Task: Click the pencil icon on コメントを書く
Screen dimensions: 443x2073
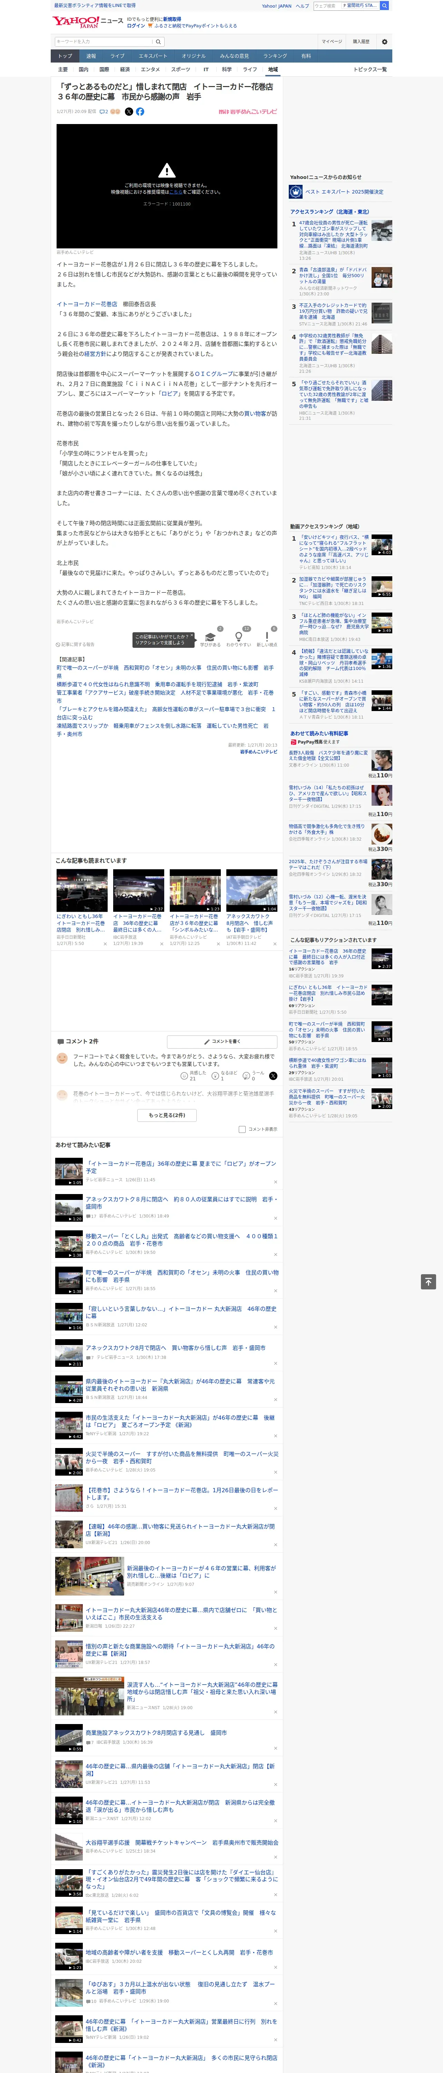Action: pyautogui.click(x=207, y=1041)
